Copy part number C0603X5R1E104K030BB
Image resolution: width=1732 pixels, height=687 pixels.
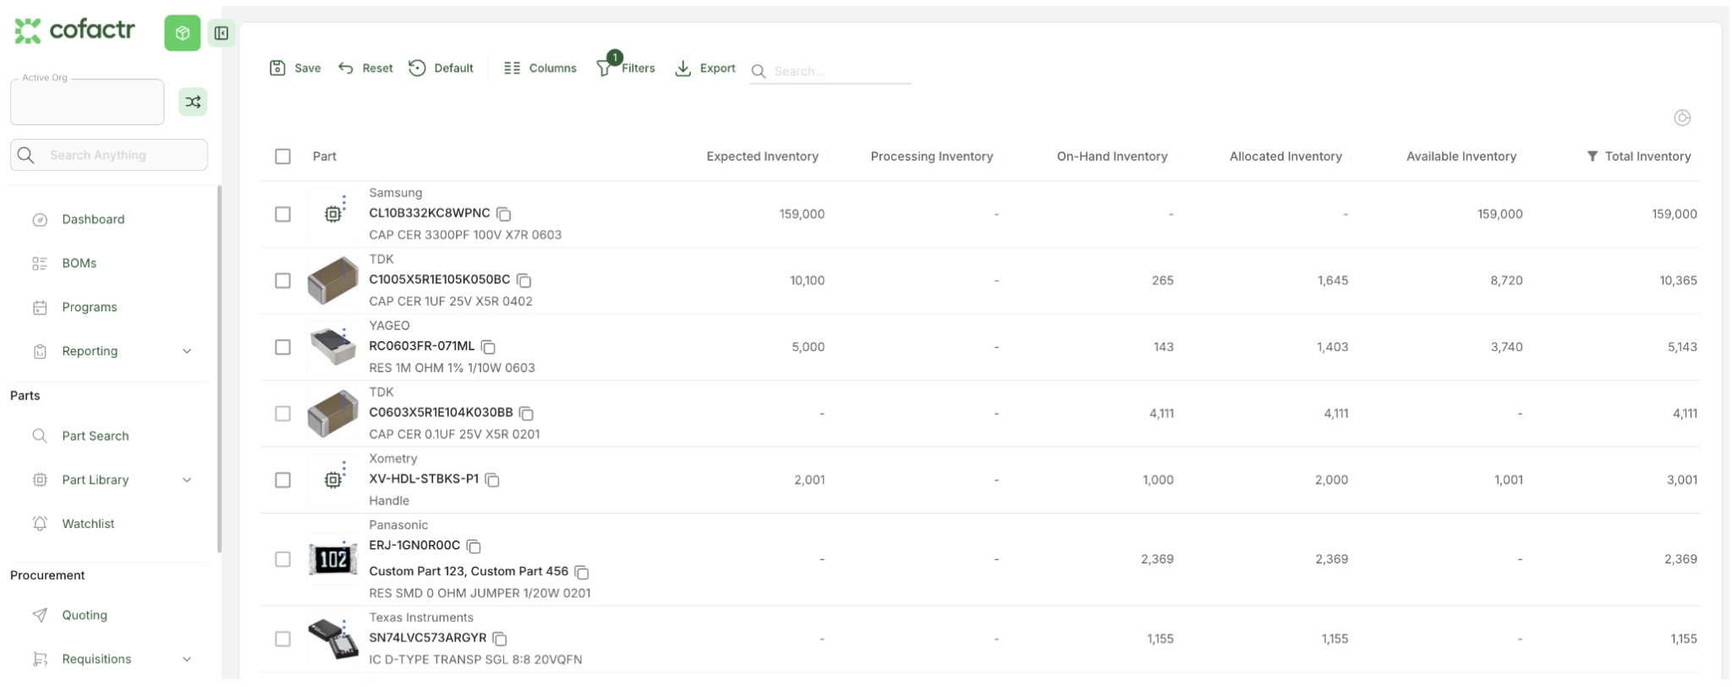[x=527, y=414]
